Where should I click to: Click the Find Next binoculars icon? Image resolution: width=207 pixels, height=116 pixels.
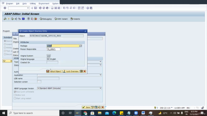[x=59, y=8]
